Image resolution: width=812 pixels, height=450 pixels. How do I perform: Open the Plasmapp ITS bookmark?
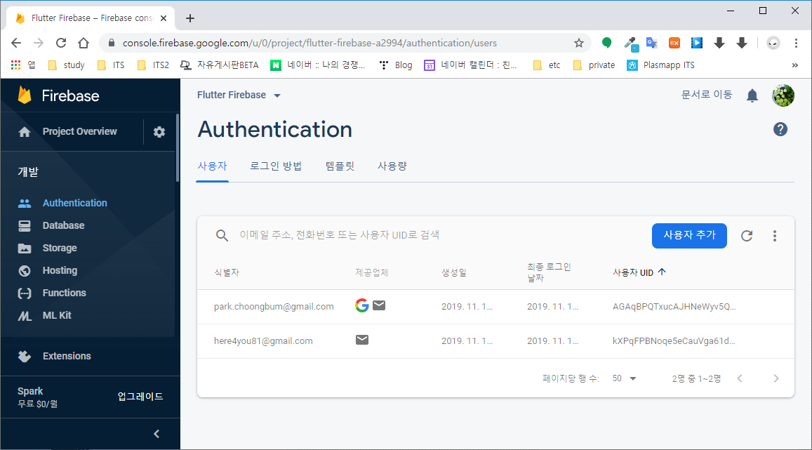[x=661, y=65]
